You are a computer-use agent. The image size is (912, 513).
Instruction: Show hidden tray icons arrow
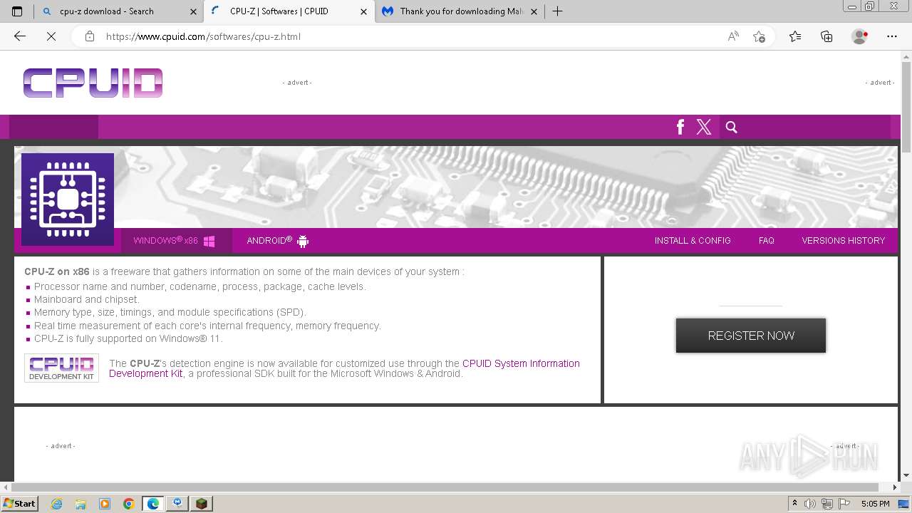tap(794, 504)
